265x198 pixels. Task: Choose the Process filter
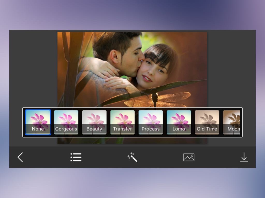click(151, 122)
